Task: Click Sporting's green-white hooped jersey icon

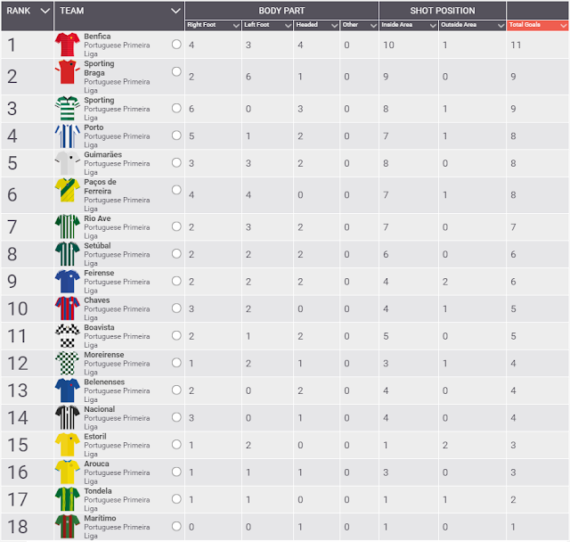Action: tap(68, 109)
